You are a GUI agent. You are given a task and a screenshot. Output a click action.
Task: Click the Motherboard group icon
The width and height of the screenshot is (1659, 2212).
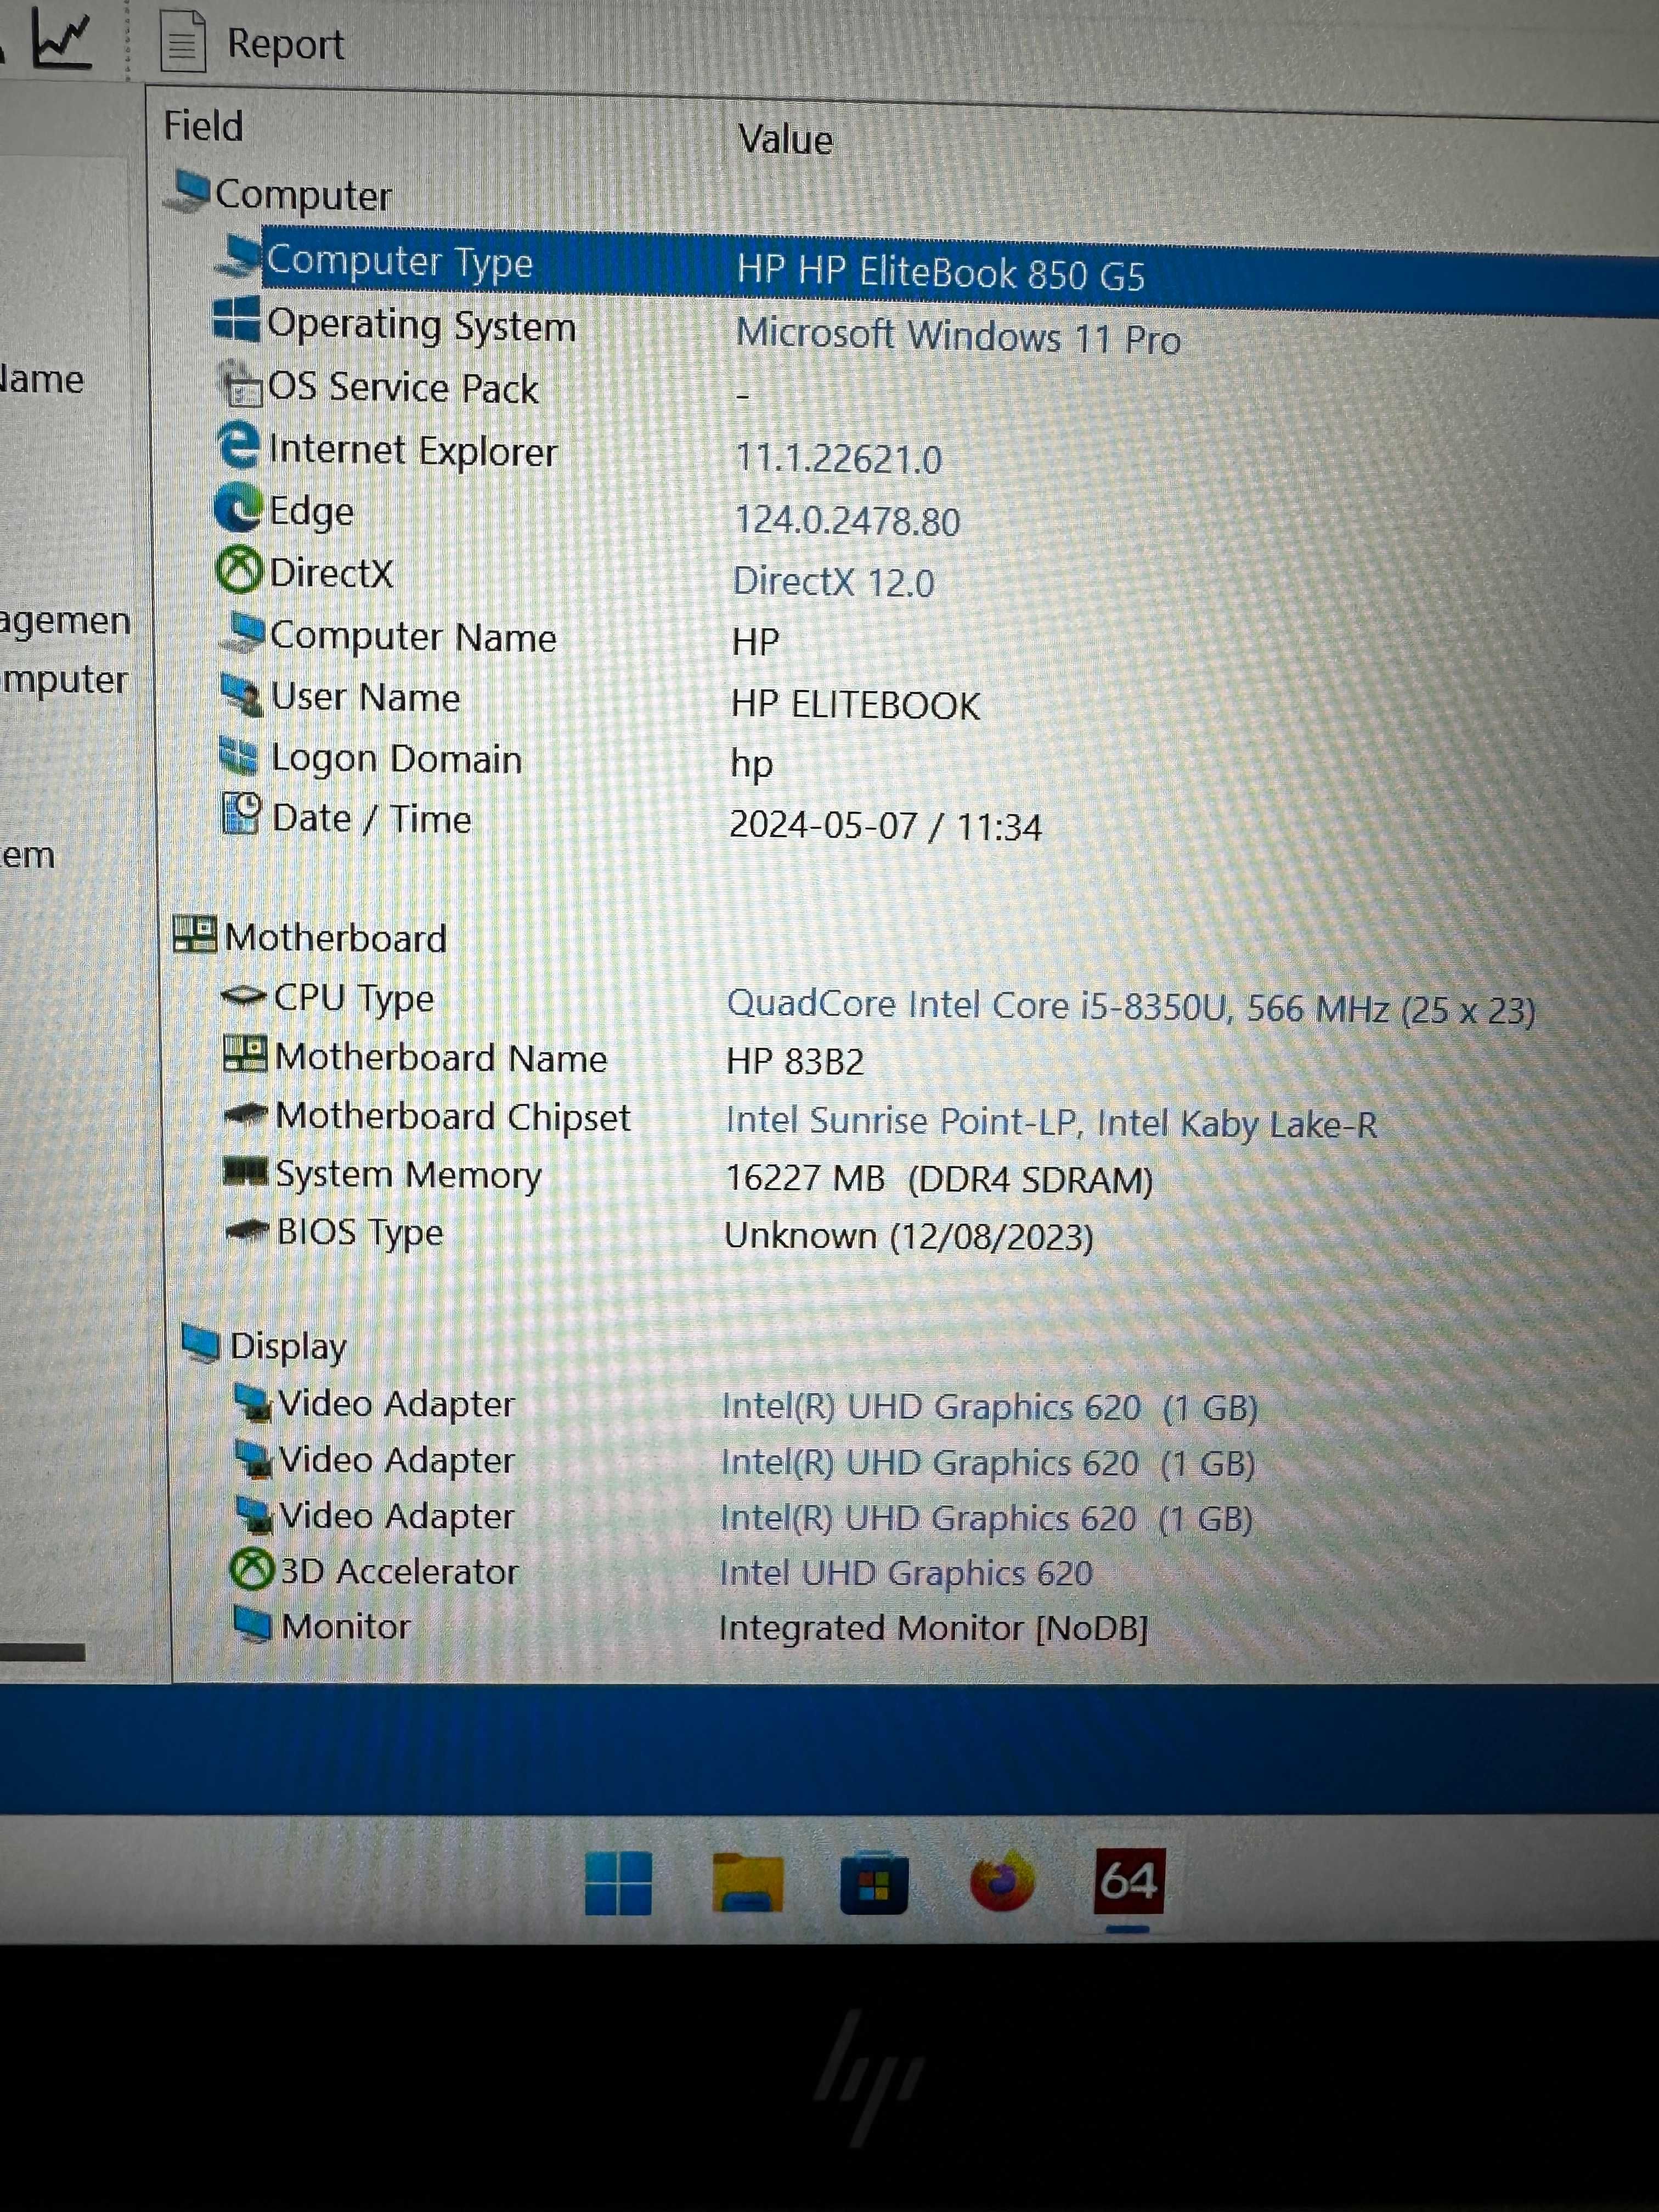point(194,934)
